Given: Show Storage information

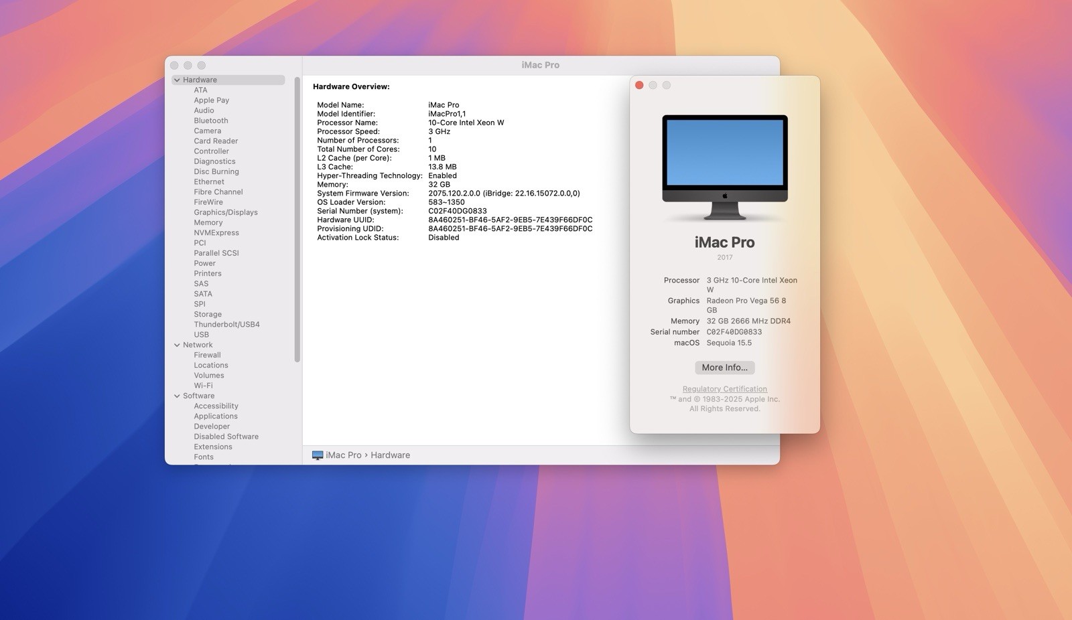Looking at the screenshot, I should point(208,314).
